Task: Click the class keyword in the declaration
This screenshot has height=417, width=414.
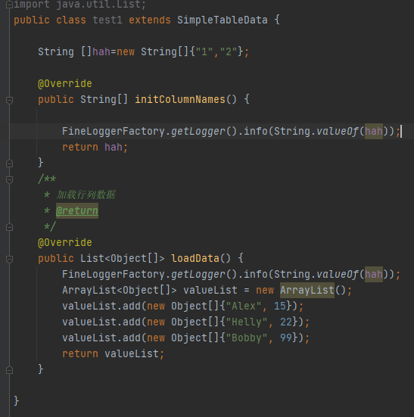Action: [71, 20]
